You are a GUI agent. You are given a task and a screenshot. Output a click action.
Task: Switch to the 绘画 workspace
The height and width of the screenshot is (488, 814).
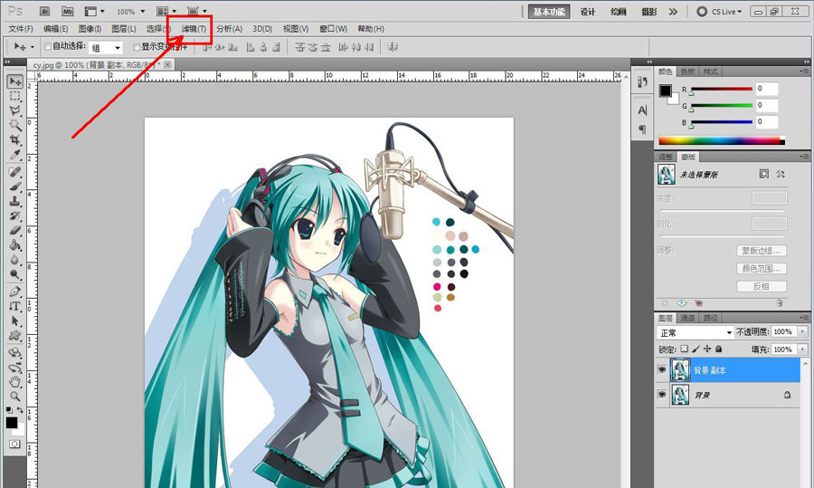click(619, 12)
